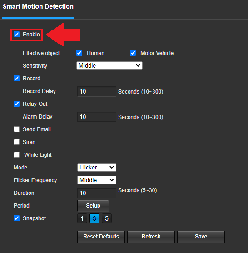248x253 pixels.
Task: Uncheck the Enable checkbox
Action: point(17,35)
